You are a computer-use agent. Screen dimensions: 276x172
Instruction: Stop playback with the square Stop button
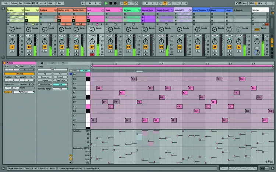[x=111, y=3]
